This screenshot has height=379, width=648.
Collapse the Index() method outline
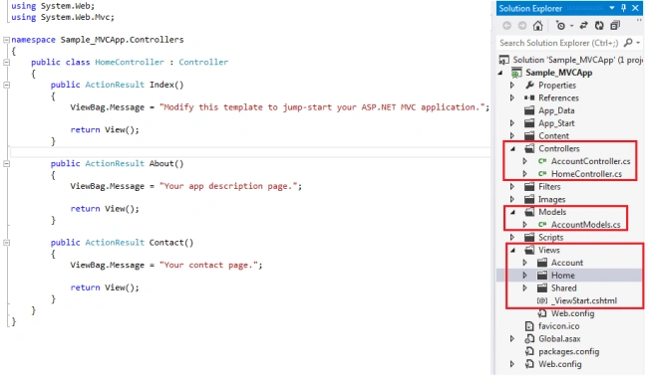[x=6, y=85]
